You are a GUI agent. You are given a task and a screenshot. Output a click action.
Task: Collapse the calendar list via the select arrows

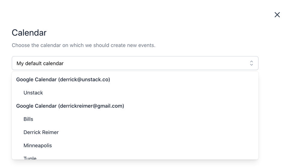tap(251, 63)
